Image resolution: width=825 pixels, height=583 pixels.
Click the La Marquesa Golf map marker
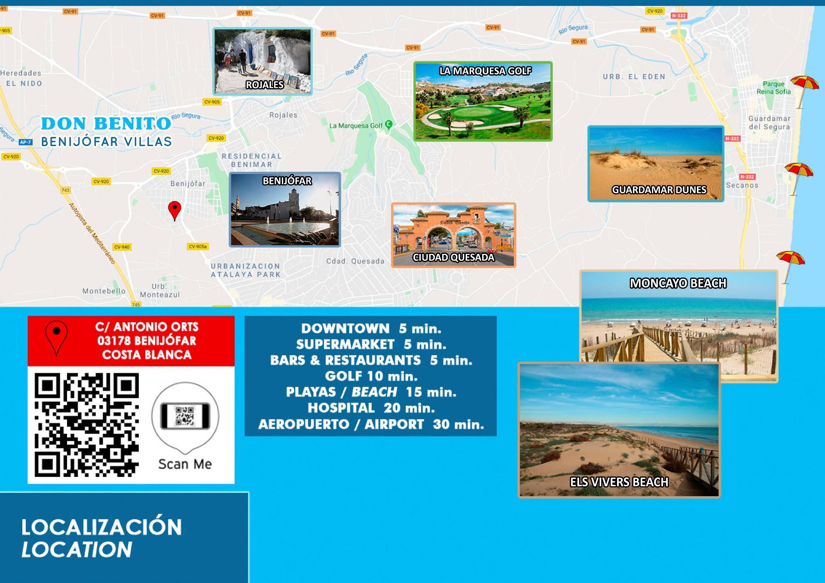[388, 125]
